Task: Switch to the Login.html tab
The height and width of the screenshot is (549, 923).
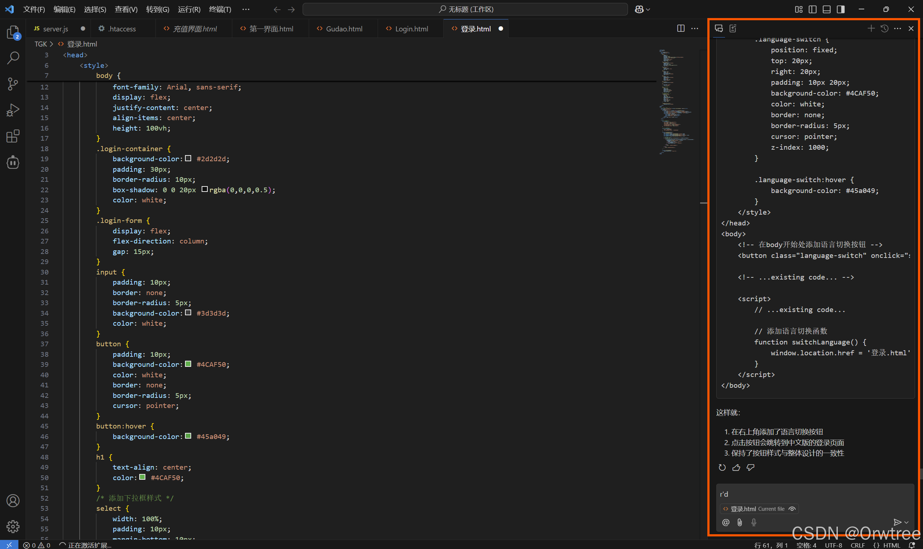Action: point(411,28)
